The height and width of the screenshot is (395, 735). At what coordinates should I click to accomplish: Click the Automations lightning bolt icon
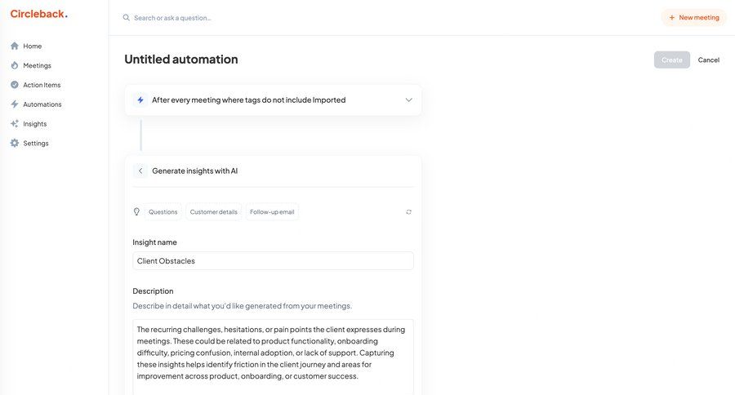pyautogui.click(x=15, y=104)
